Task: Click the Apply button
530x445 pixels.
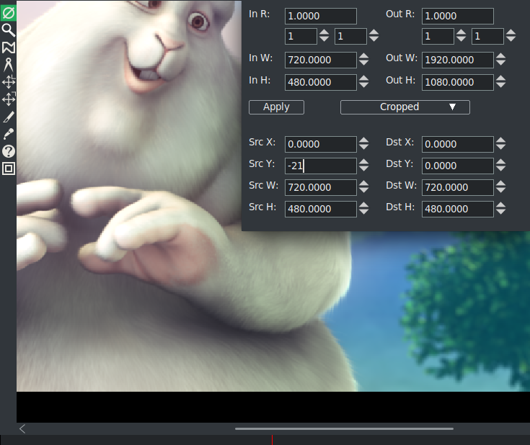Action: 276,107
